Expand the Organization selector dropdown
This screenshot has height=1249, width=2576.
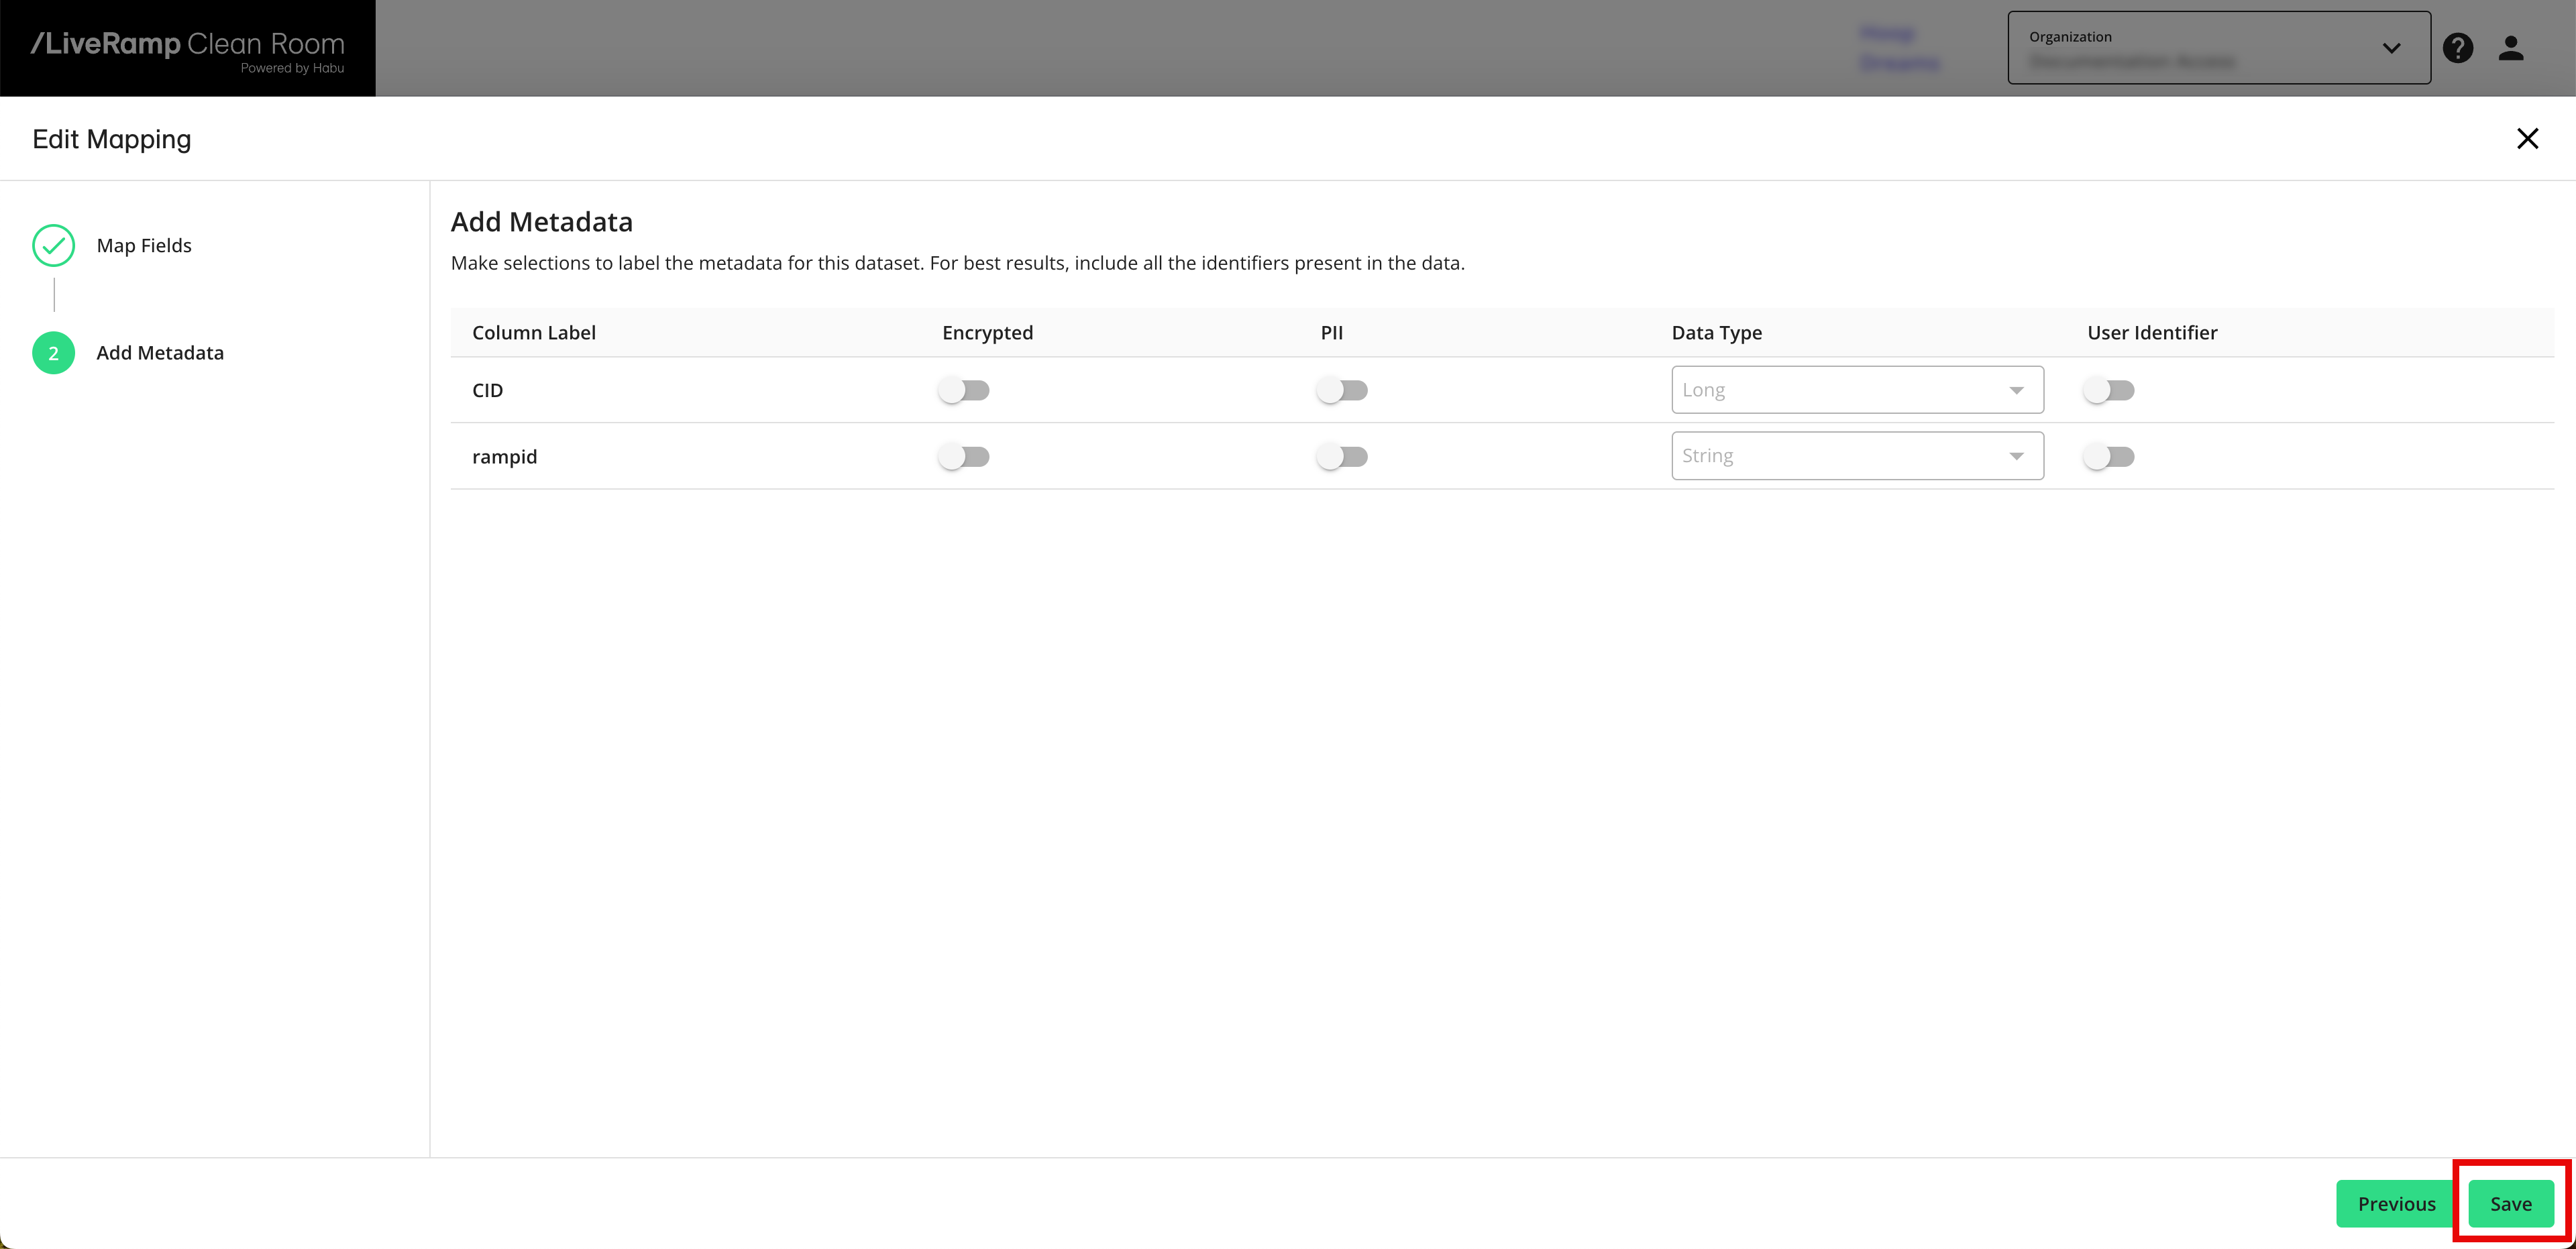click(x=2218, y=48)
